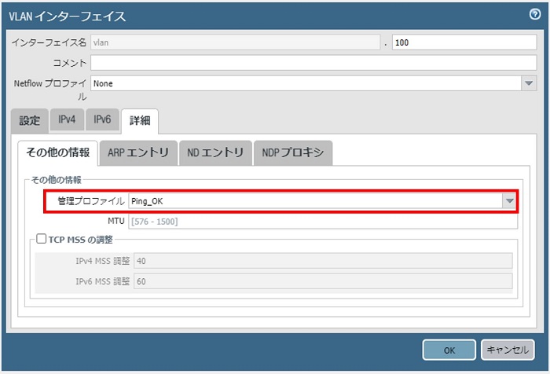The height and width of the screenshot is (374, 550).
Task: Click the IPv4 MSS 調整 field
Action: (323, 261)
